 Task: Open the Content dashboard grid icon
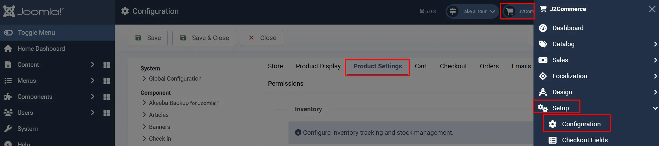(x=107, y=65)
